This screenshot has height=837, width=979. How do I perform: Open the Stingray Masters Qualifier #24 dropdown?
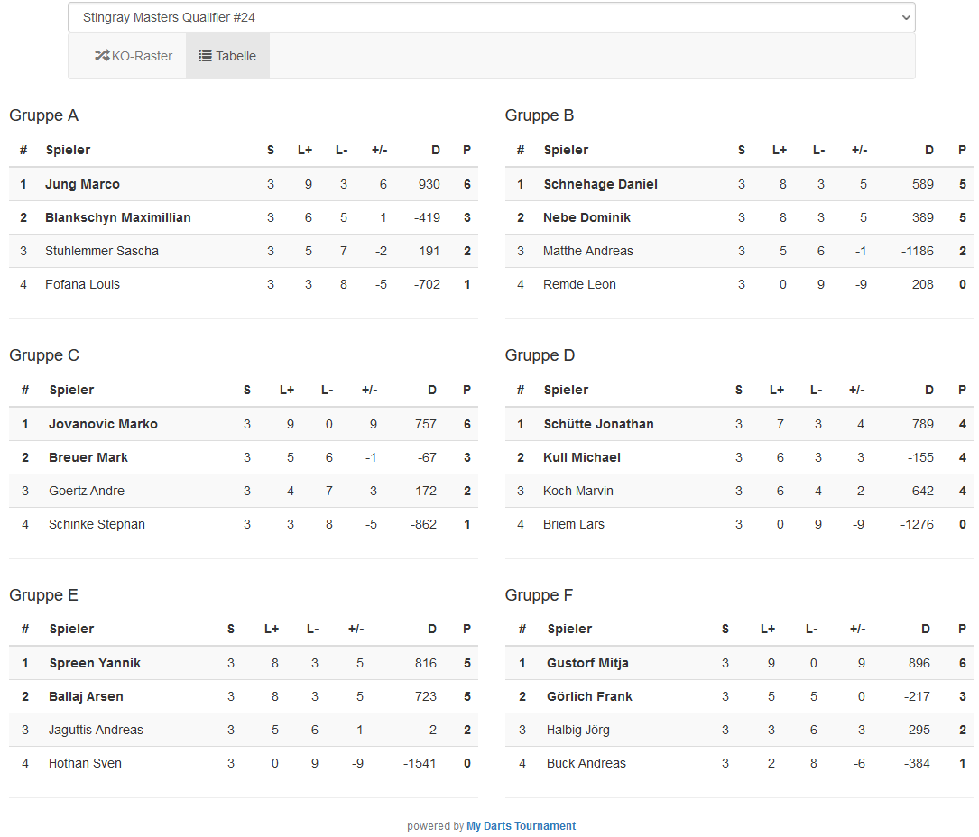click(x=491, y=17)
